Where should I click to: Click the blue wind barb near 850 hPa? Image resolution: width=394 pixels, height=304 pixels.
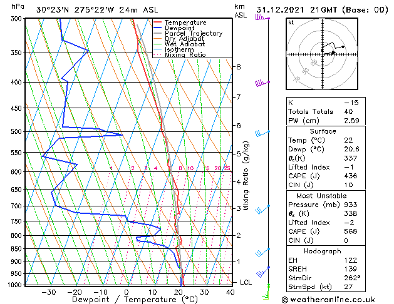click(263, 253)
